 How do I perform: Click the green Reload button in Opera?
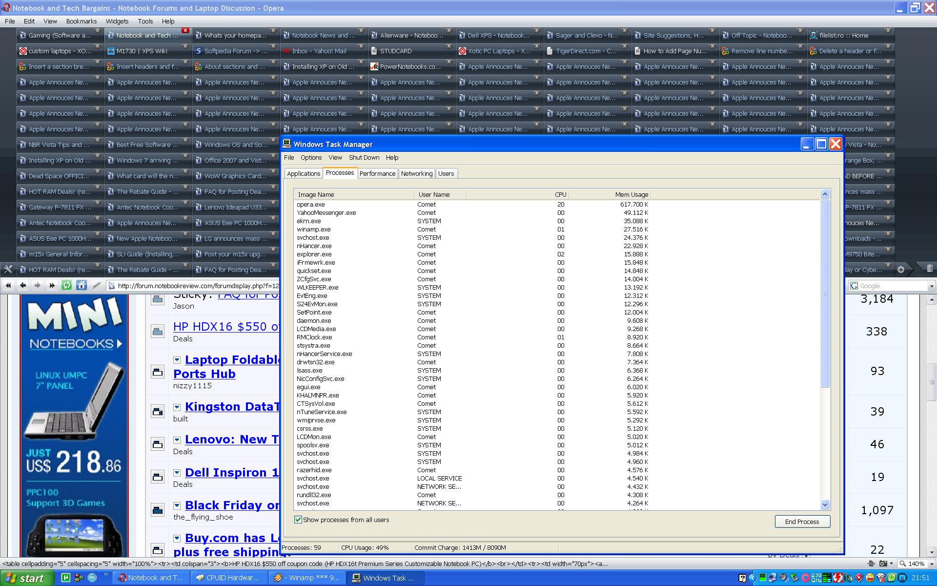(66, 286)
